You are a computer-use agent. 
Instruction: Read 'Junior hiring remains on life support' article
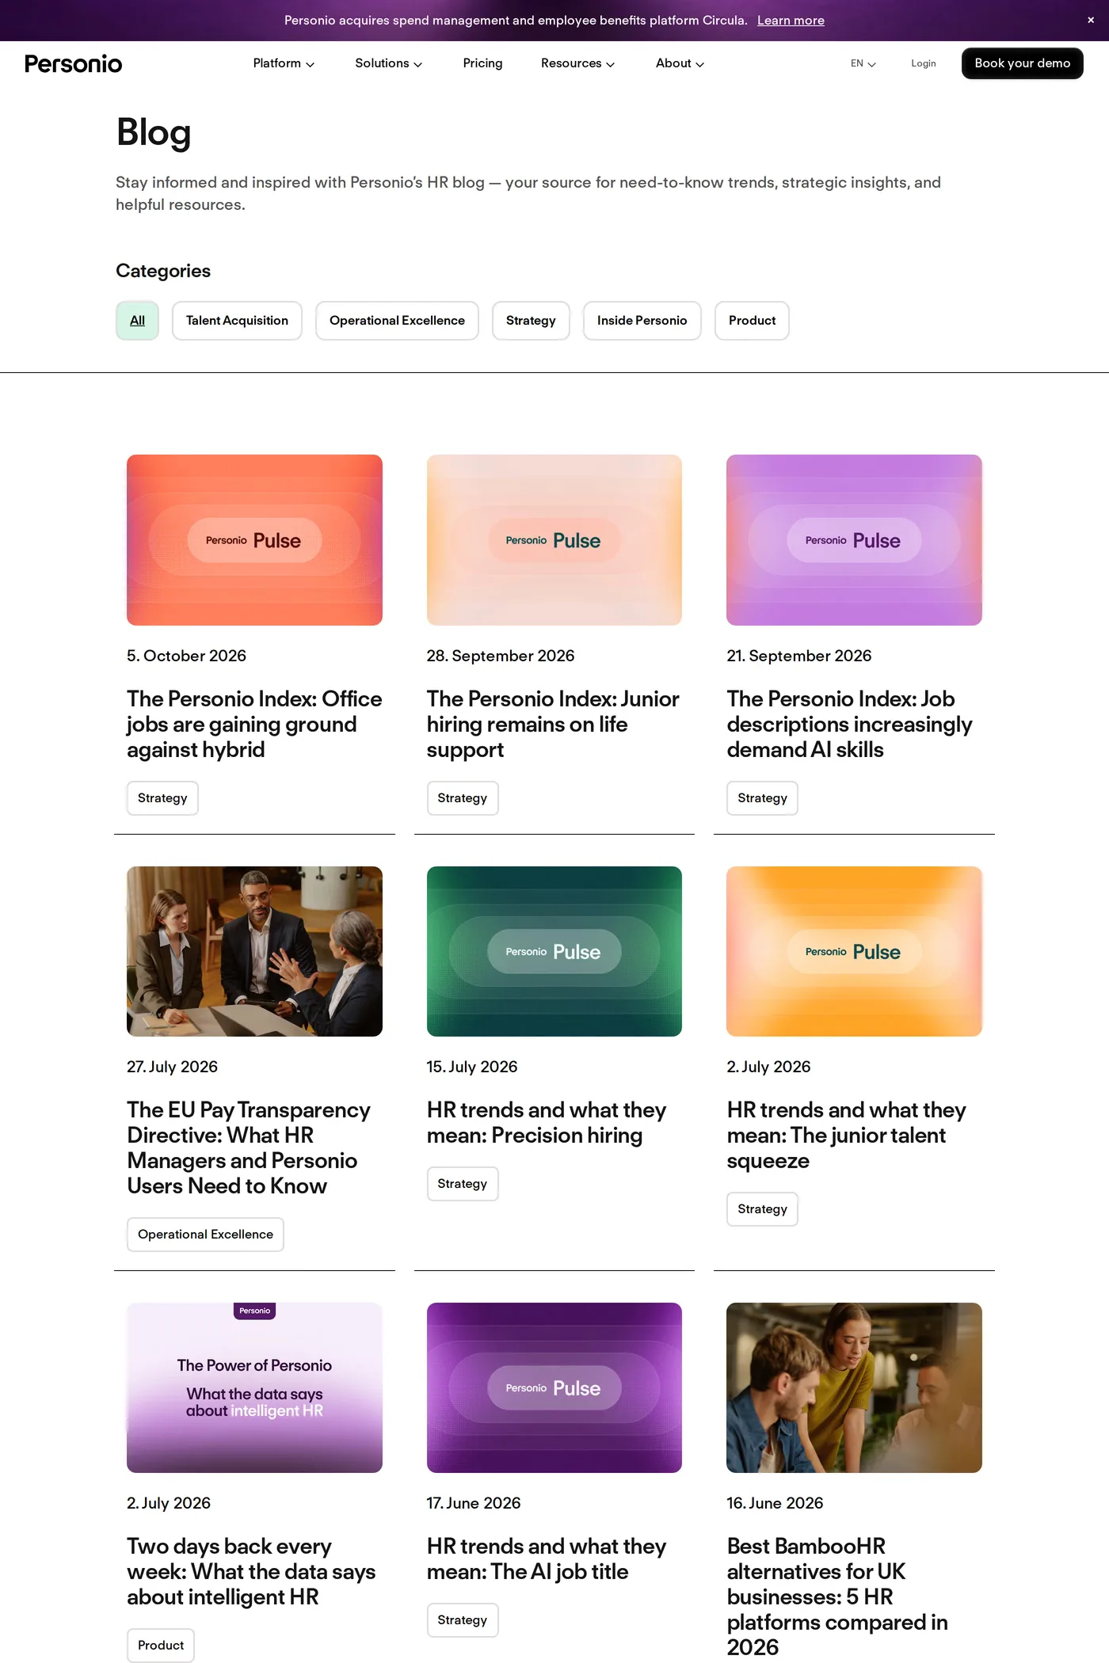(x=553, y=725)
